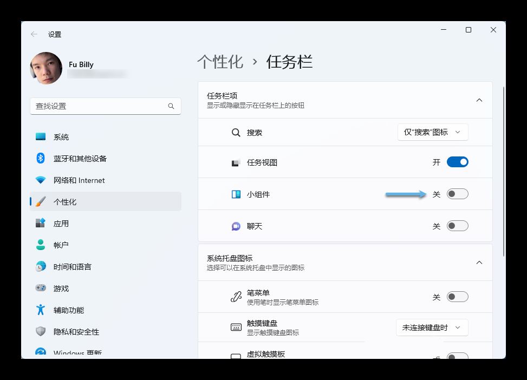
Task: Open the 触摸键盘 dropdown menu
Action: click(x=432, y=327)
